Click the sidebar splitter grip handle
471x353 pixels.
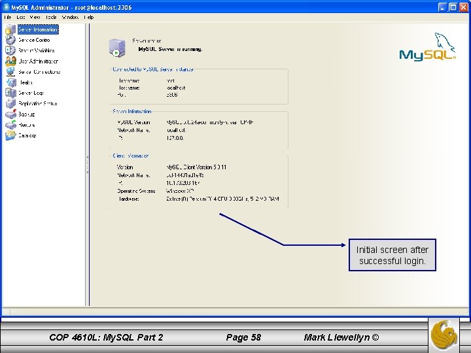click(x=88, y=165)
